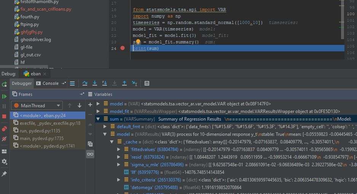Viewport: 357px width, 194px height.
Task: Stop the debug session
Action: (x=4, y=116)
